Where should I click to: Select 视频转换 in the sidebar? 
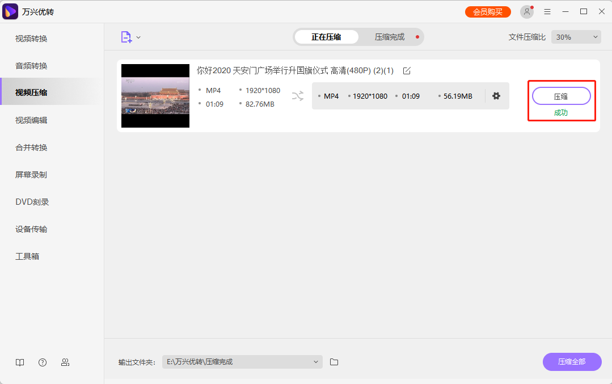coord(31,38)
